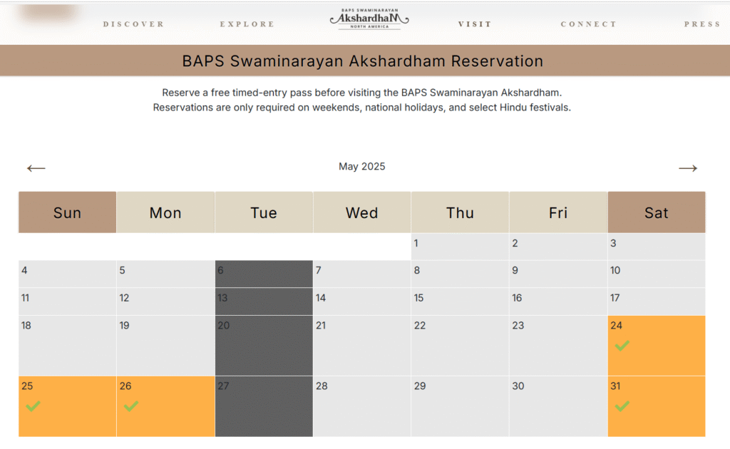Click date cell 8
Viewport: 730px width, 449px height.
[x=461, y=274]
